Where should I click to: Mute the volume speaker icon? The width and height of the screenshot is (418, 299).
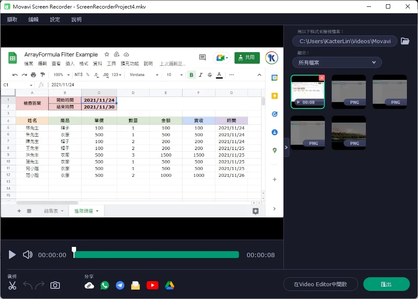point(27,255)
